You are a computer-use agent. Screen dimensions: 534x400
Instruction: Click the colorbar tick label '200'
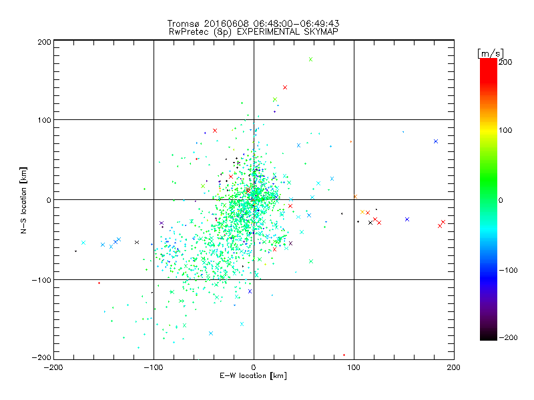[505, 62]
